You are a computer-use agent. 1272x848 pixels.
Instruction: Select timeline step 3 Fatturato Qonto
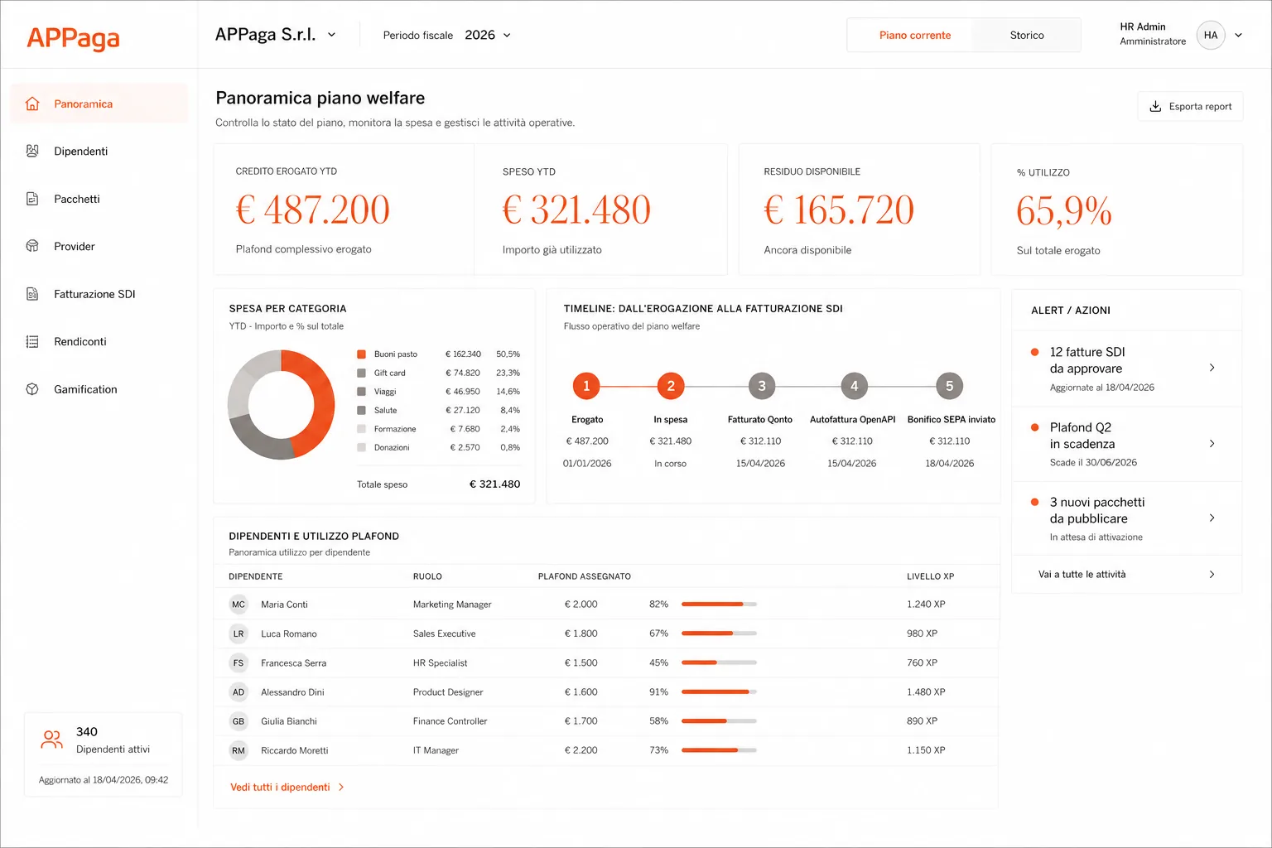(x=762, y=386)
